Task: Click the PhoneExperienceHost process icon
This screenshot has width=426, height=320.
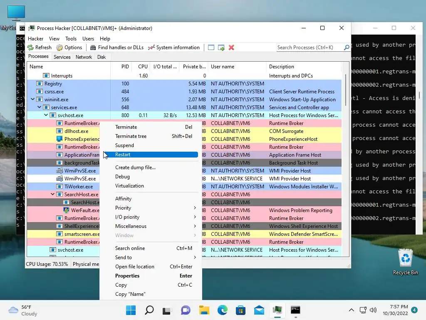Action: coord(59,139)
